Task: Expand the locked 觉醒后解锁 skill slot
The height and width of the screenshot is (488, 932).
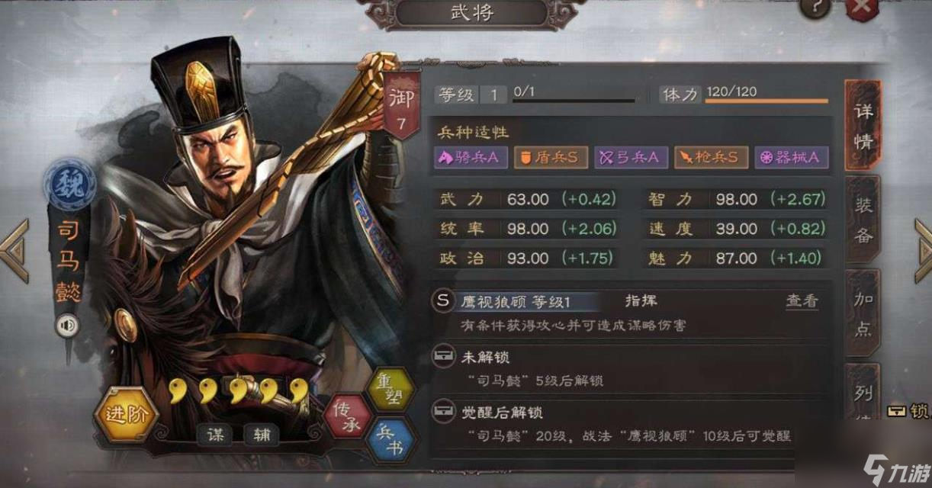Action: coord(632,424)
